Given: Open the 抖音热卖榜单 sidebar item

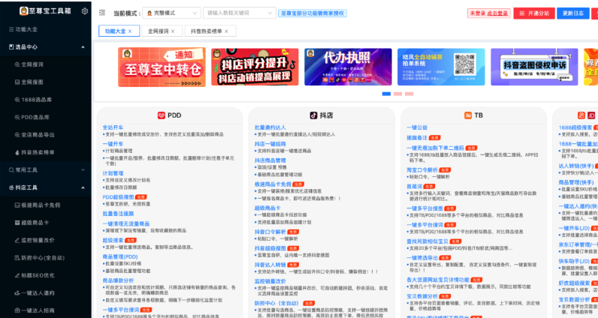Looking at the screenshot, I should click(35, 152).
